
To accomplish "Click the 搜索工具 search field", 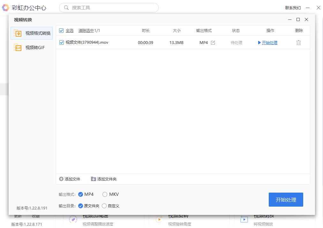I will (109, 7).
